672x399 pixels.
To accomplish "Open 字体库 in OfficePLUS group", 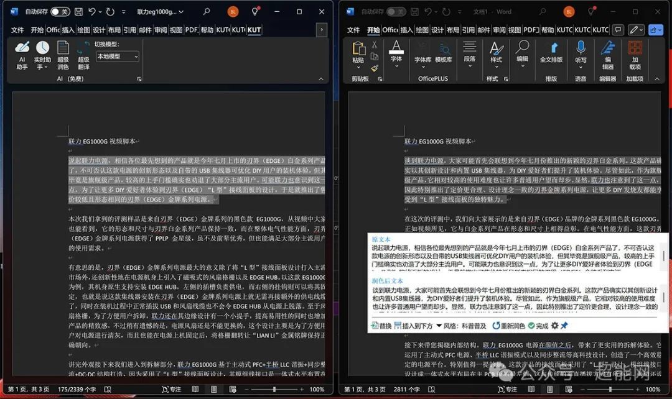I will 422,55.
